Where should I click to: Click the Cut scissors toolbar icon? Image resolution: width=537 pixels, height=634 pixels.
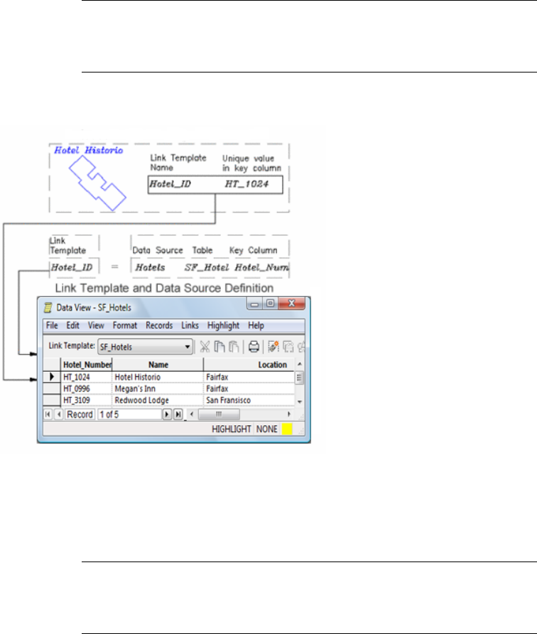tap(205, 347)
